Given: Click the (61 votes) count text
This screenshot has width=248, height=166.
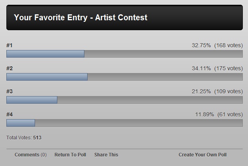Looking at the screenshot, I should pos(230,114).
